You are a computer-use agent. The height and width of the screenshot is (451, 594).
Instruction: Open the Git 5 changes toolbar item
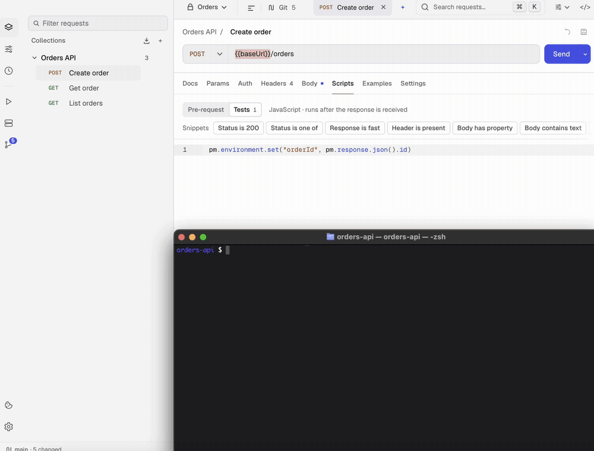click(x=282, y=8)
